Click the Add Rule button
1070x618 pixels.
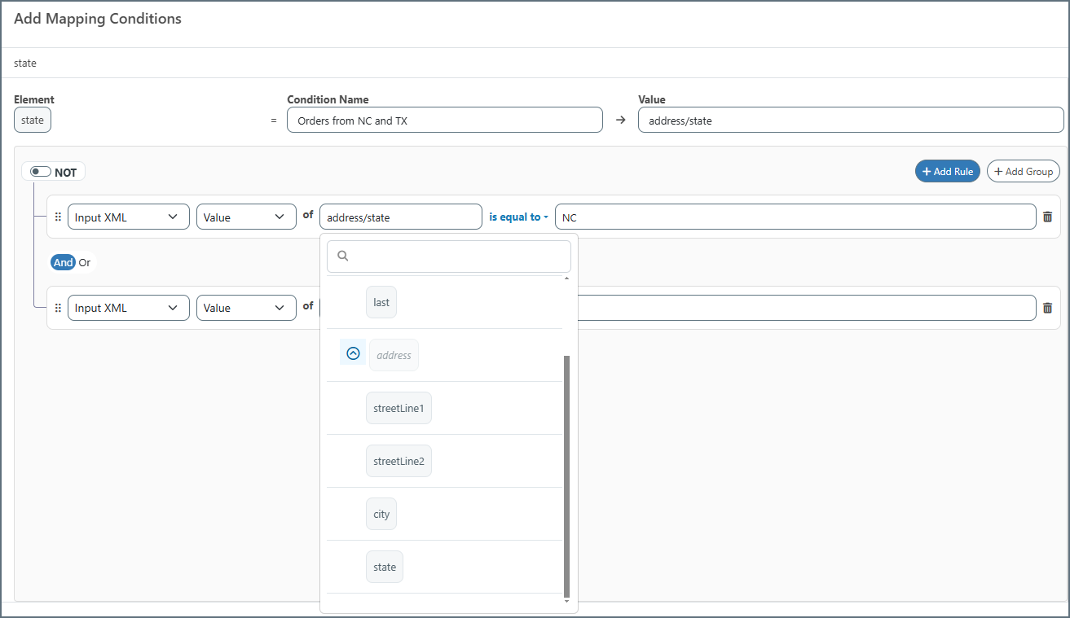coord(947,172)
